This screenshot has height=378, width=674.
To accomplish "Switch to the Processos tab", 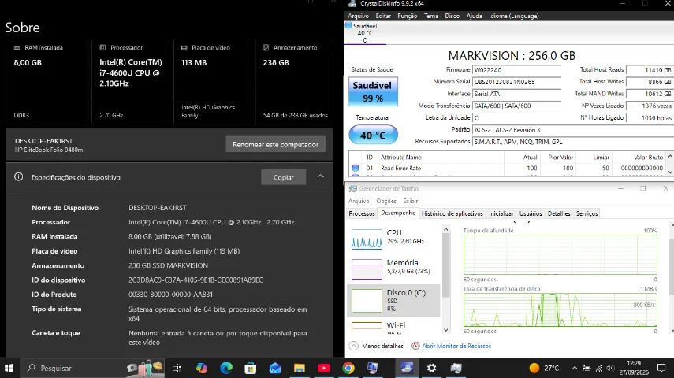I will [x=362, y=213].
